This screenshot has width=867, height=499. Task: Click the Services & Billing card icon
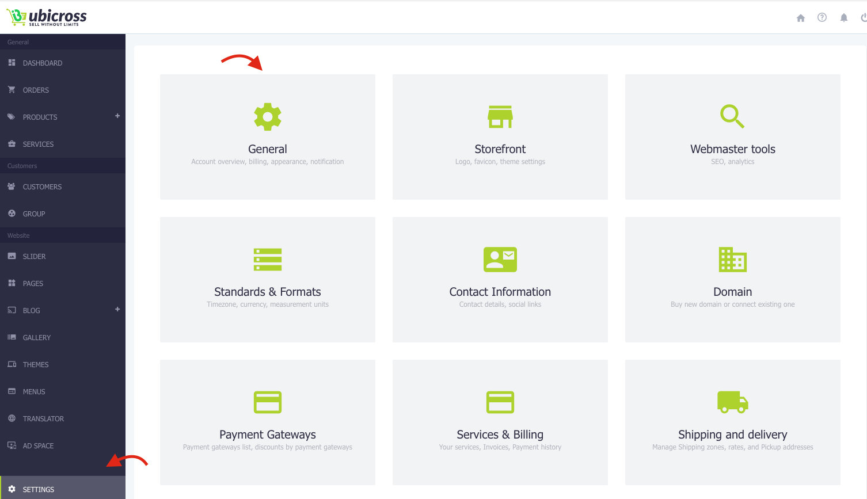[500, 402]
